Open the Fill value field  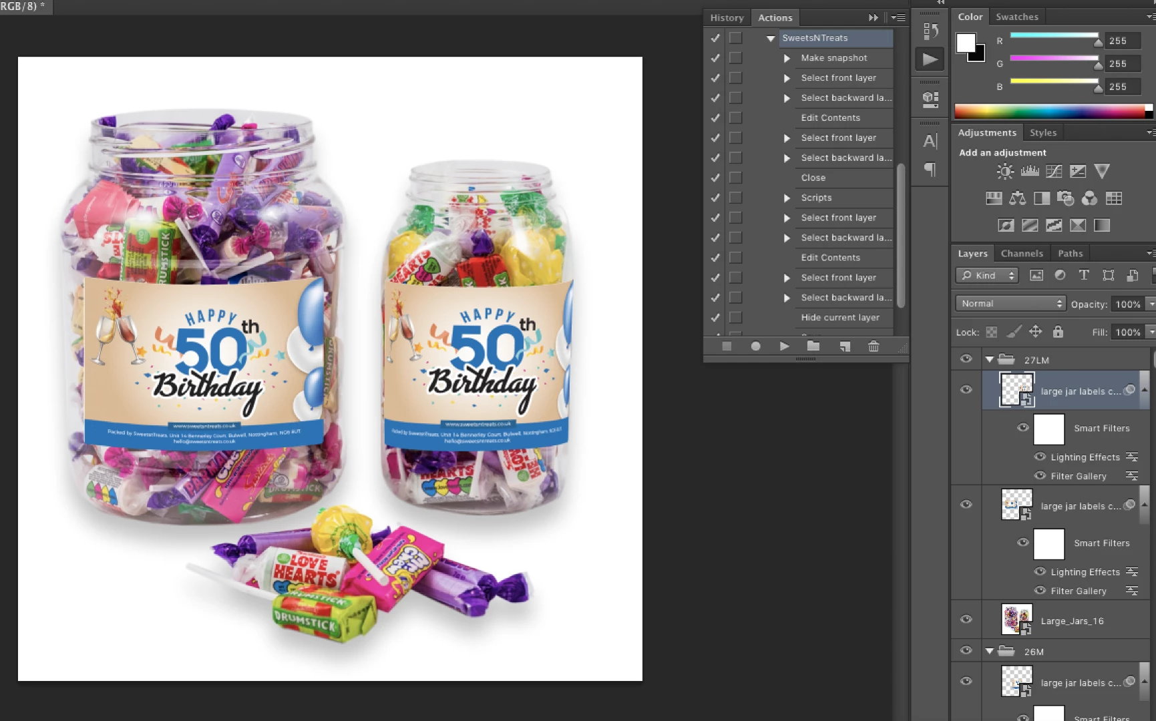pyautogui.click(x=1129, y=332)
